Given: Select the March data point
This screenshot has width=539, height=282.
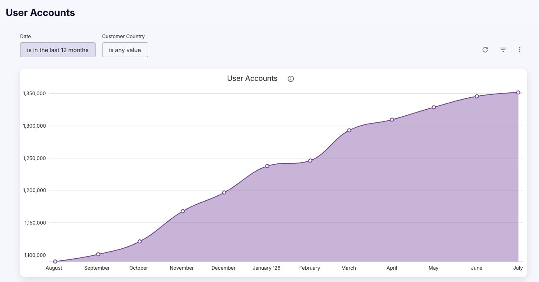Looking at the screenshot, I should [349, 130].
